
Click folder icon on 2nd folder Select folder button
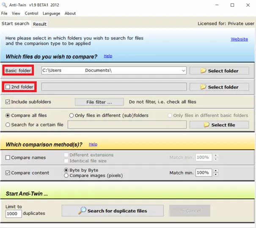[203, 87]
